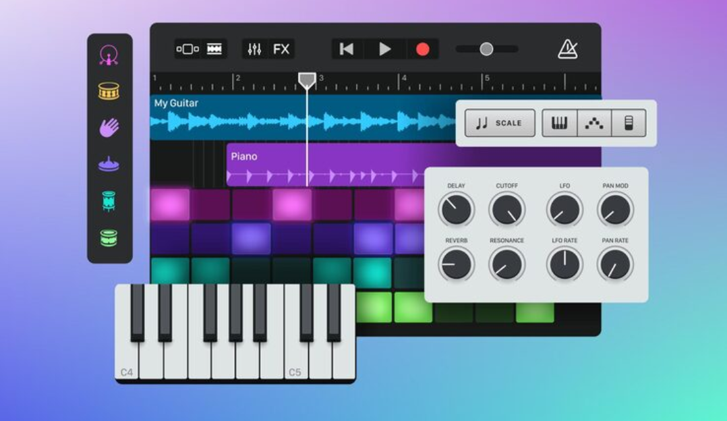
Task: Pick the purple cymbal instrument icon
Action: click(109, 164)
